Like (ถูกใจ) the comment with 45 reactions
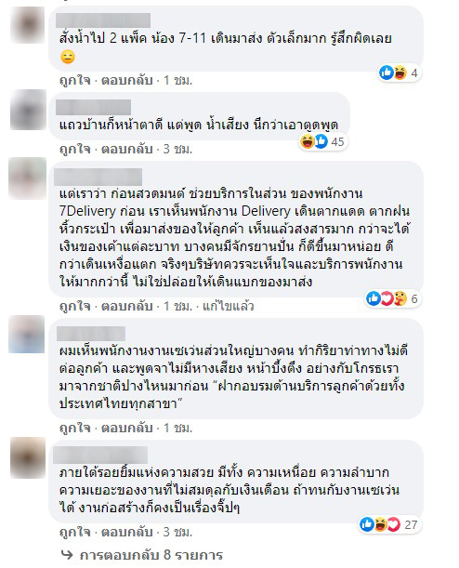This screenshot has height=568, width=459. pyautogui.click(x=74, y=149)
